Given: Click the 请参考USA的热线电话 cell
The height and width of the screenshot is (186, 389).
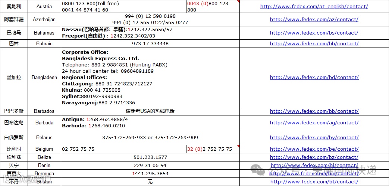Looking at the screenshot, I should [150, 111].
